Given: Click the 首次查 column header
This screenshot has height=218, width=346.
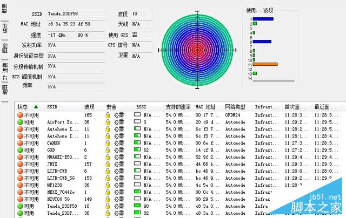Looking at the screenshot, I should pyautogui.click(x=295, y=107).
